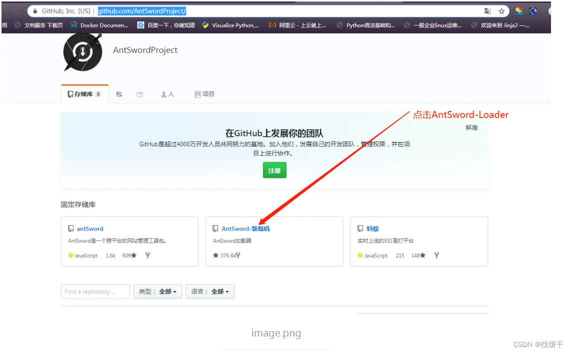Click the lock icon beside GitHub, Inc.
This screenshot has height=353, width=571.
click(35, 11)
